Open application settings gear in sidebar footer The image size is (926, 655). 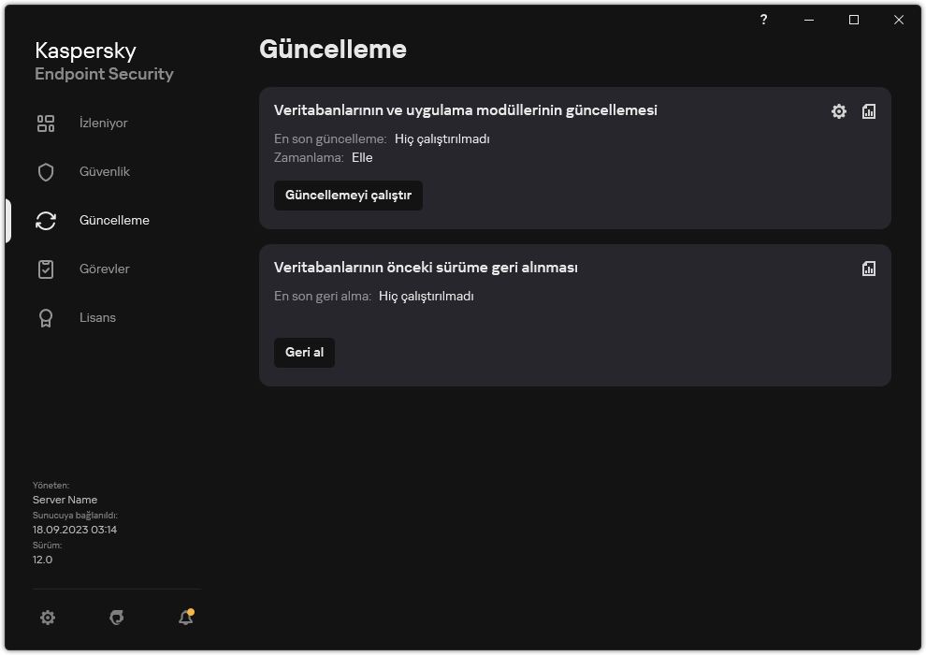tap(48, 618)
